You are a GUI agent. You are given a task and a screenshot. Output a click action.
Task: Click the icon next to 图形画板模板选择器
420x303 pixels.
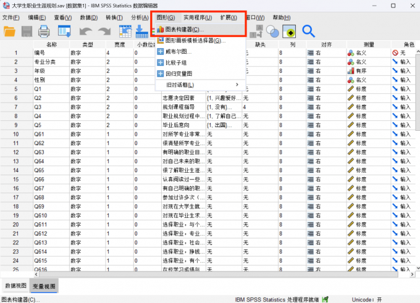161,41
